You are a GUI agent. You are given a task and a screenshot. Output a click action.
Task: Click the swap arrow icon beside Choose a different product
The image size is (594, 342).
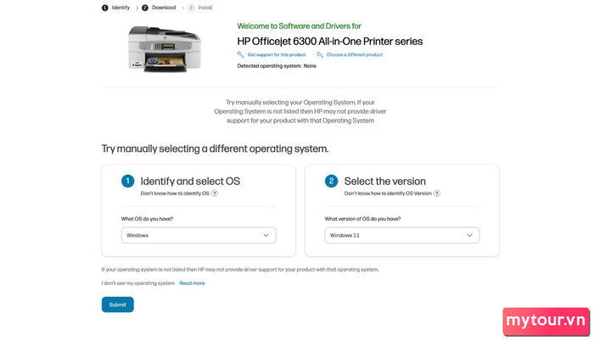click(320, 54)
